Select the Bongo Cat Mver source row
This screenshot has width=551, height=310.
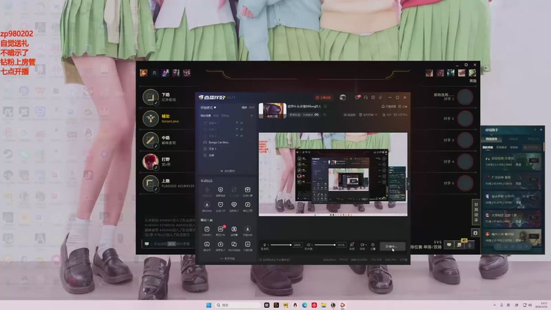click(x=227, y=143)
